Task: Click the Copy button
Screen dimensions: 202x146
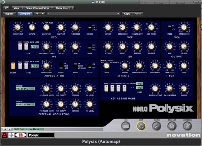Action: click(127, 13)
